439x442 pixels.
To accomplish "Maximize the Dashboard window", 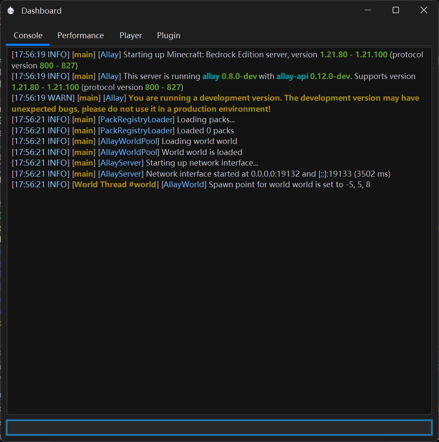I will pyautogui.click(x=396, y=10).
